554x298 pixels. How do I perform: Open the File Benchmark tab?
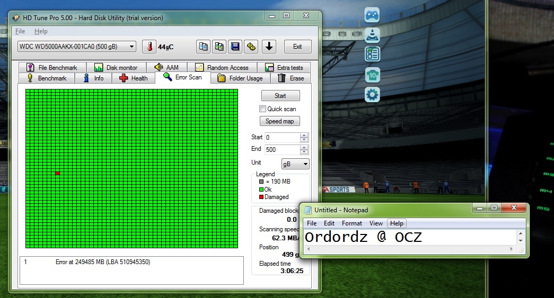[x=52, y=67]
